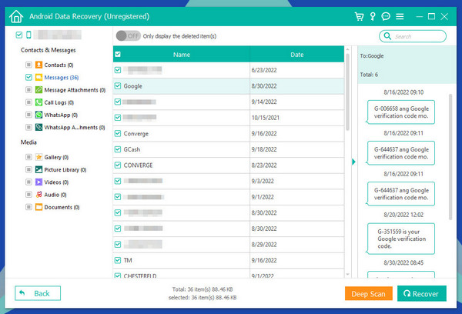
Task: Uncheck the CONVERGE 8/23/2022 row checkbox
Action: pyautogui.click(x=118, y=165)
